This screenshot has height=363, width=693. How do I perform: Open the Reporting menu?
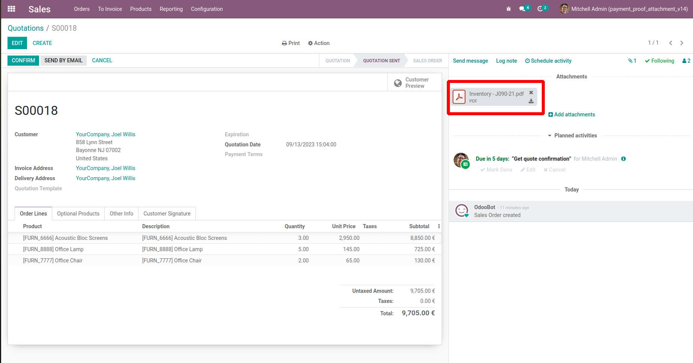[171, 9]
